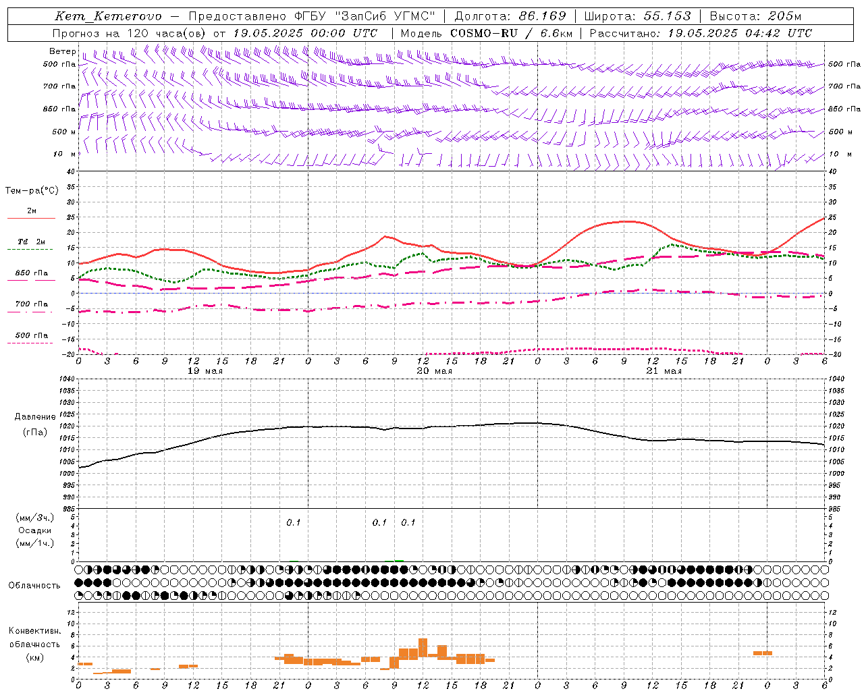The width and height of the screenshot is (864, 691).
Task: Click the 'Тем-ра(°C)' temperature panel label
Action: 32,191
